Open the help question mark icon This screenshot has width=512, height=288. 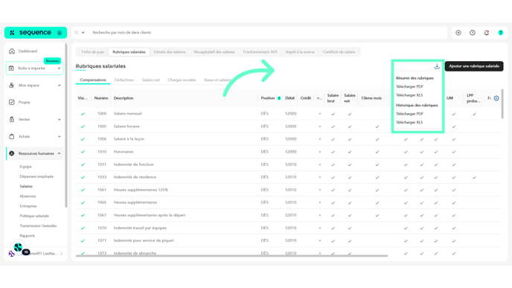point(501,33)
